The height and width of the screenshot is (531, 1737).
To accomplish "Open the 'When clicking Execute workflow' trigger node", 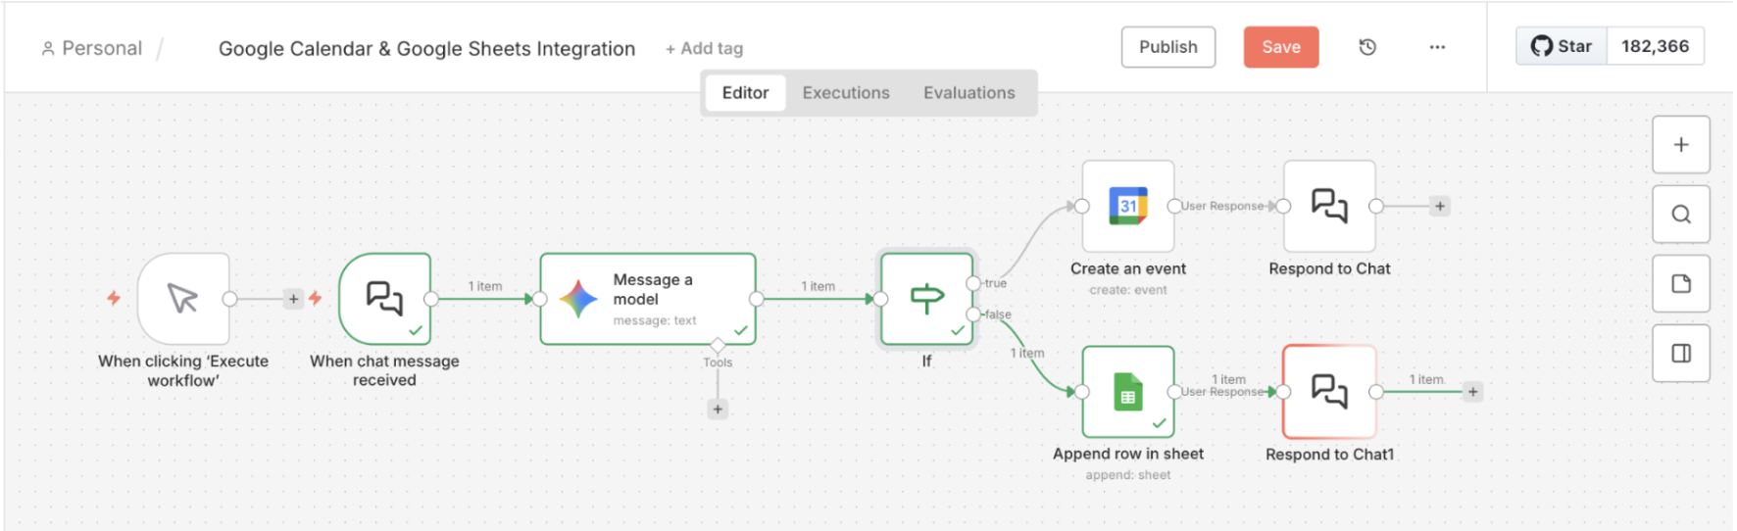I will tap(183, 299).
